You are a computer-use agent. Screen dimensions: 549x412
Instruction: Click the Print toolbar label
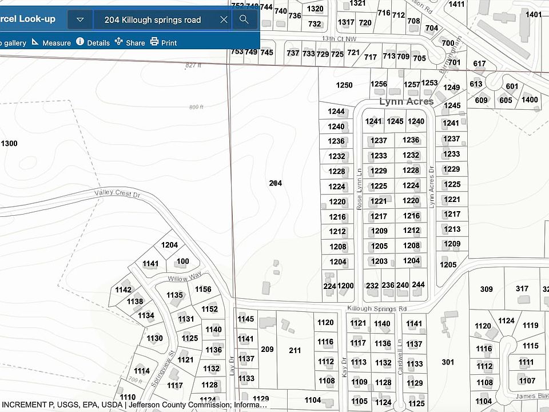click(169, 43)
